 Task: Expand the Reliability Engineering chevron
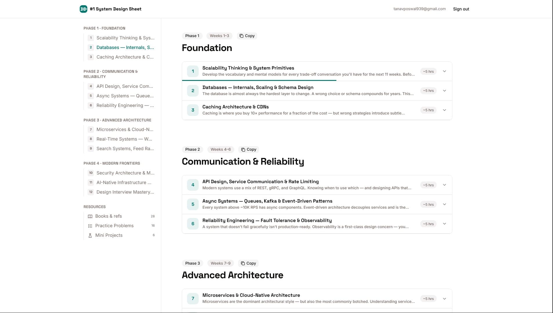445,224
